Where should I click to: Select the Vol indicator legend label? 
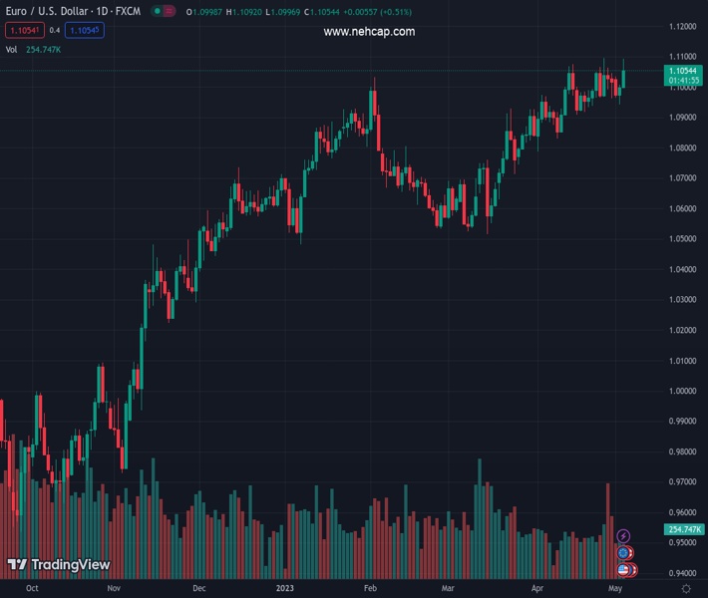pyautogui.click(x=12, y=49)
